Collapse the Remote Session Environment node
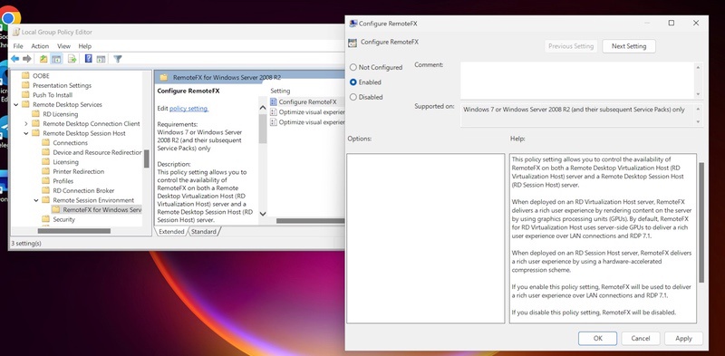 click(x=36, y=200)
